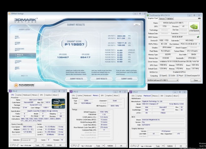Open Graphics tab in CPU-Z Mainboard-tab window
Viewport: 206px width, 149px height.
[169, 96]
